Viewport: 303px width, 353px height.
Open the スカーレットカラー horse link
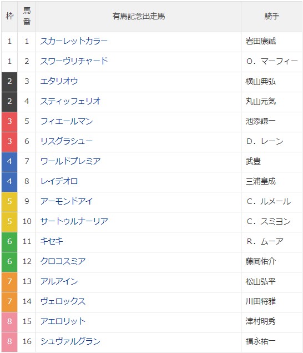tap(74, 41)
